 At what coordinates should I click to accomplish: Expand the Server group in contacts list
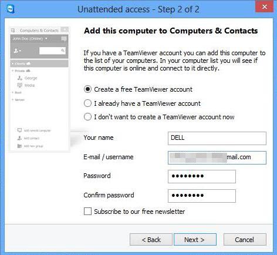pos(13,100)
